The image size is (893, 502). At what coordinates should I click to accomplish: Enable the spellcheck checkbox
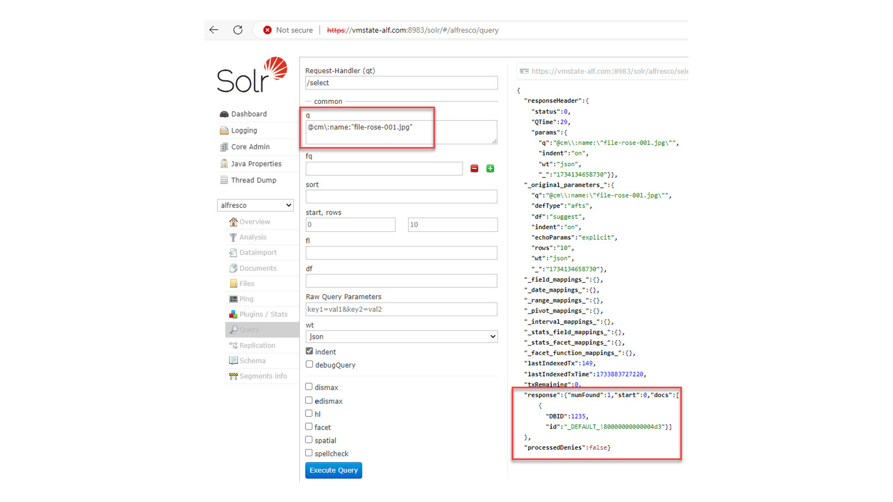309,453
